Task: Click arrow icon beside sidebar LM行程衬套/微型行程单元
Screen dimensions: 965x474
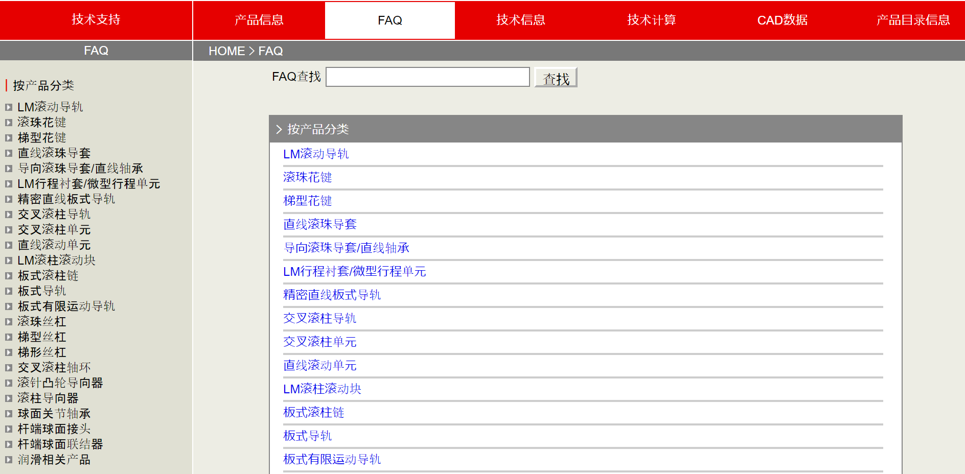Action: point(9,184)
